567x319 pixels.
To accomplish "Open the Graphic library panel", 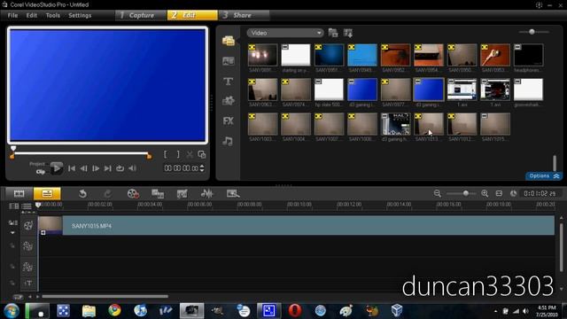I will click(229, 100).
